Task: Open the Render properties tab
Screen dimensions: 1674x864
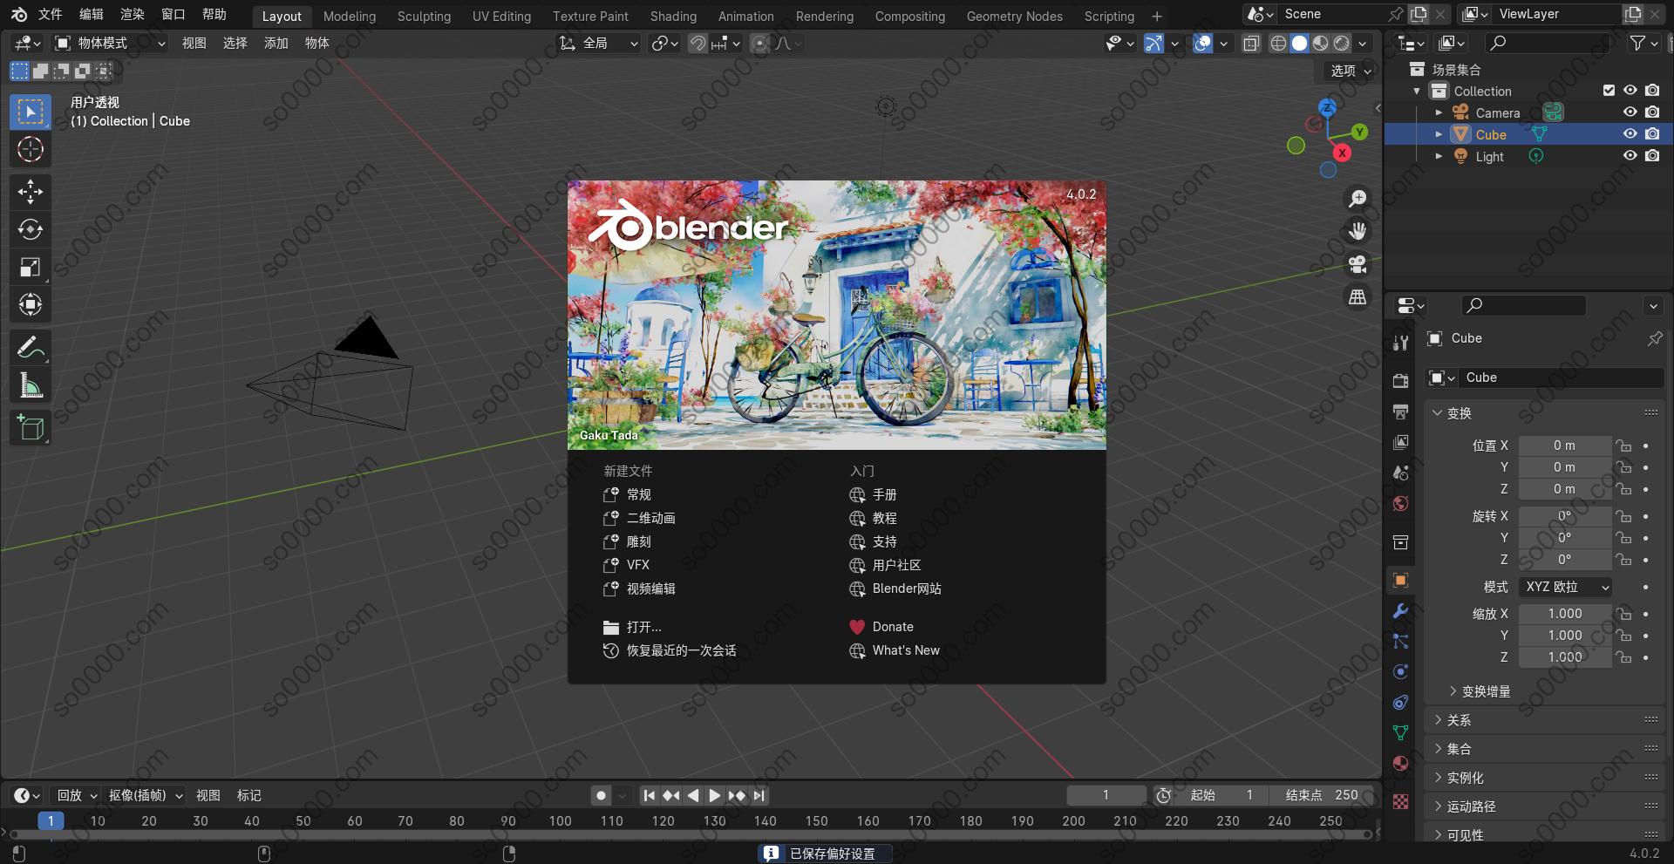Action: [x=1400, y=381]
